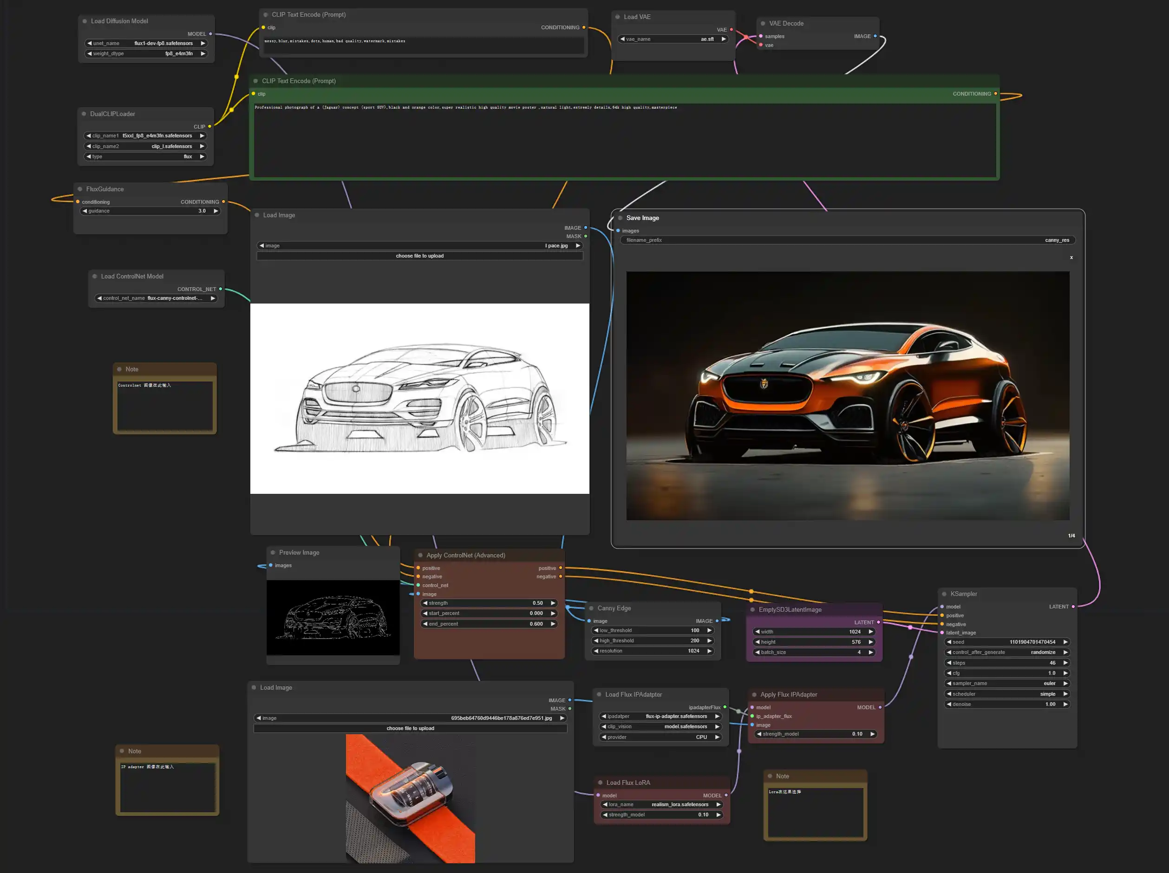This screenshot has width=1169, height=873.
Task: Click the positive prompt text about Jaguar concept
Action: pyautogui.click(x=465, y=107)
